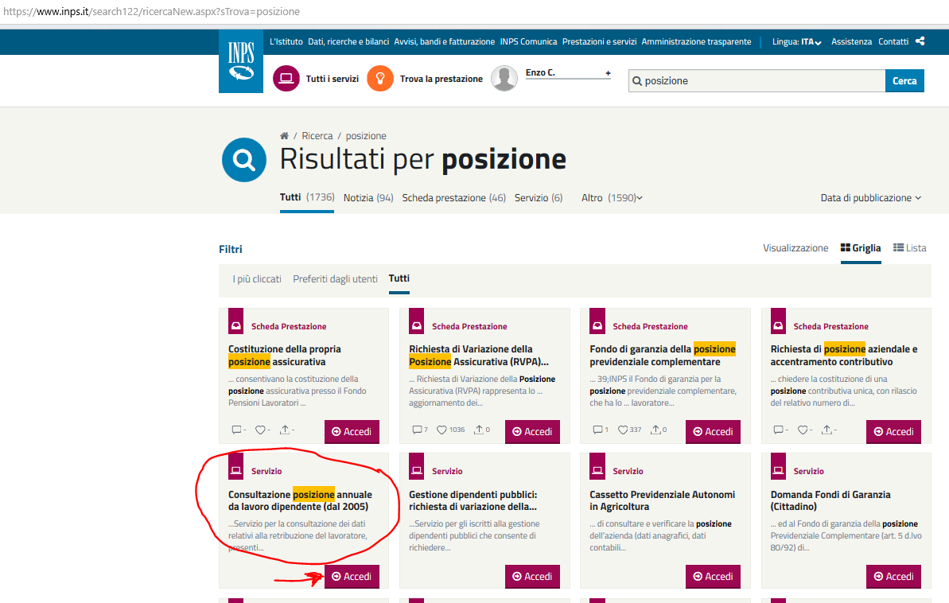
Task: Open the Data di pubblicazione sort dropdown
Action: [870, 198]
